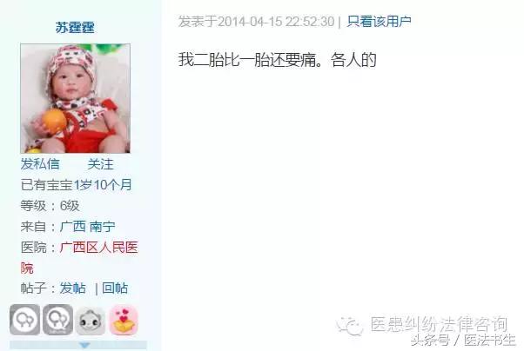Open the 广西 region link
Screen dimensions: 524x351
point(73,227)
